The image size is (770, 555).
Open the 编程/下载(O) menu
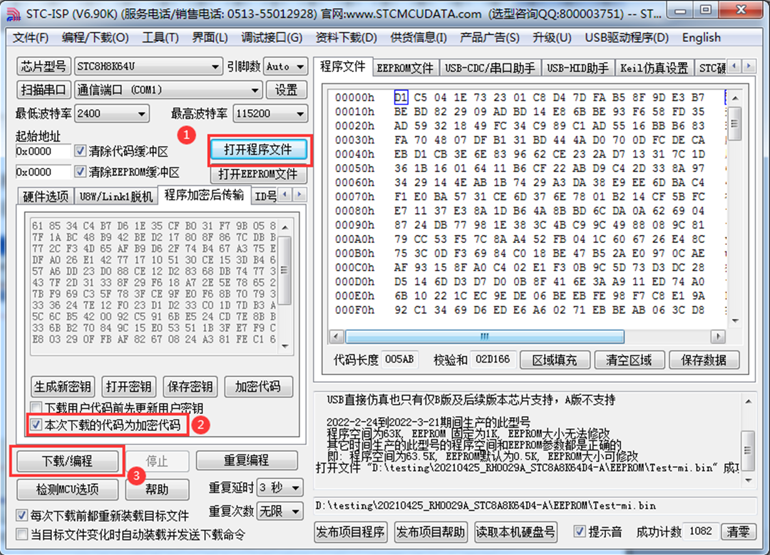pyautogui.click(x=95, y=38)
